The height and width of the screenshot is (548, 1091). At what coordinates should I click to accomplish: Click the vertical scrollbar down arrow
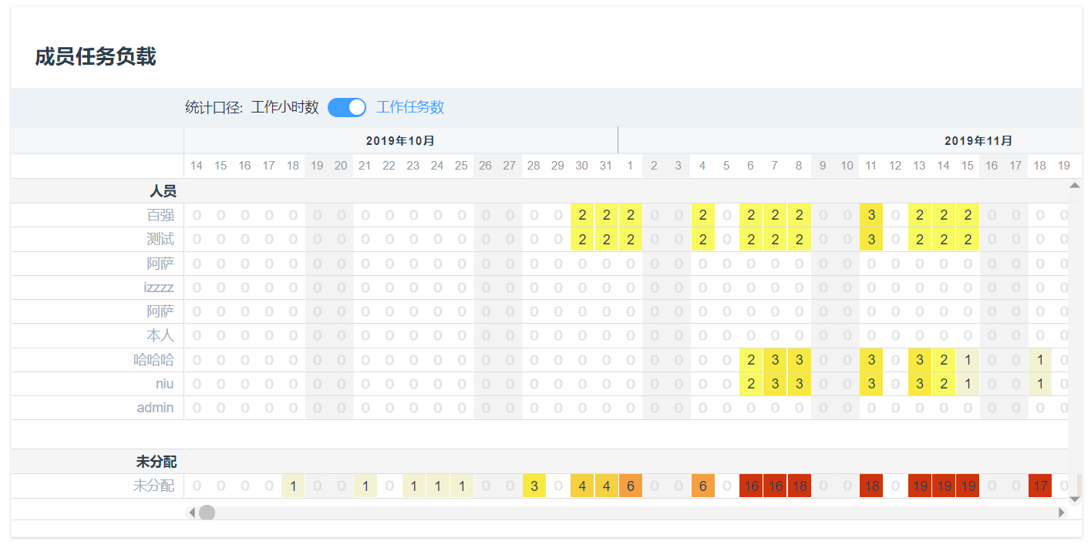[1075, 499]
